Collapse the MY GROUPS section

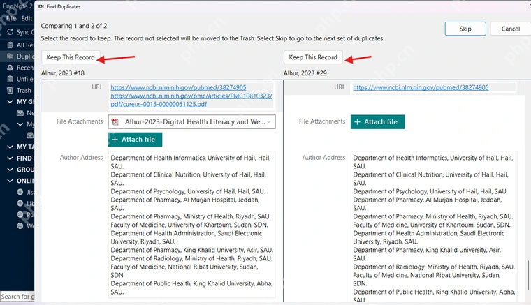pos(10,101)
